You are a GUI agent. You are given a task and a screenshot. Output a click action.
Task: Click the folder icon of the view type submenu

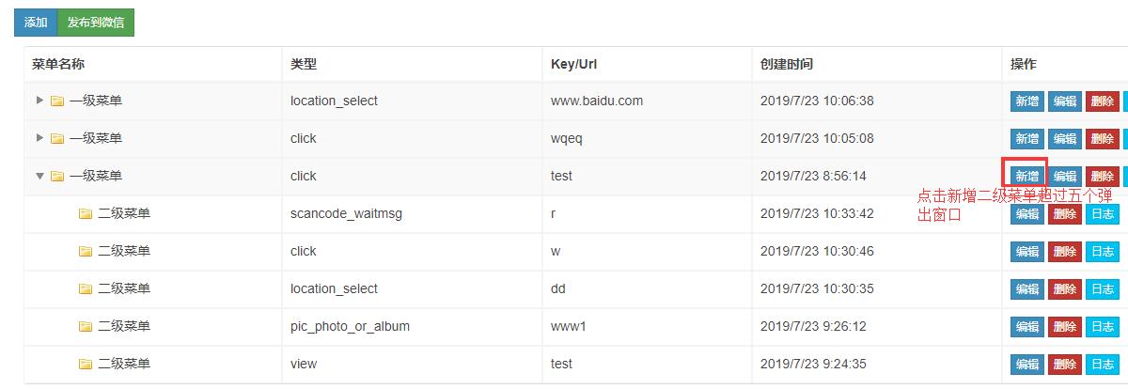coord(86,364)
